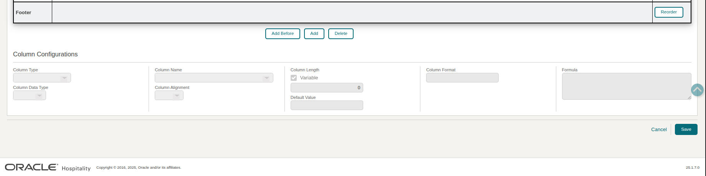The image size is (706, 176).
Task: Click into the Default Value field
Action: (x=326, y=105)
